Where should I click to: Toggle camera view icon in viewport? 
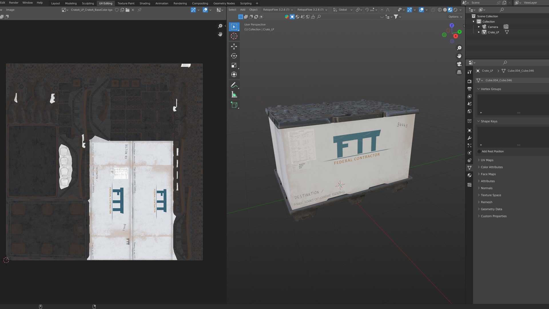[x=459, y=64]
